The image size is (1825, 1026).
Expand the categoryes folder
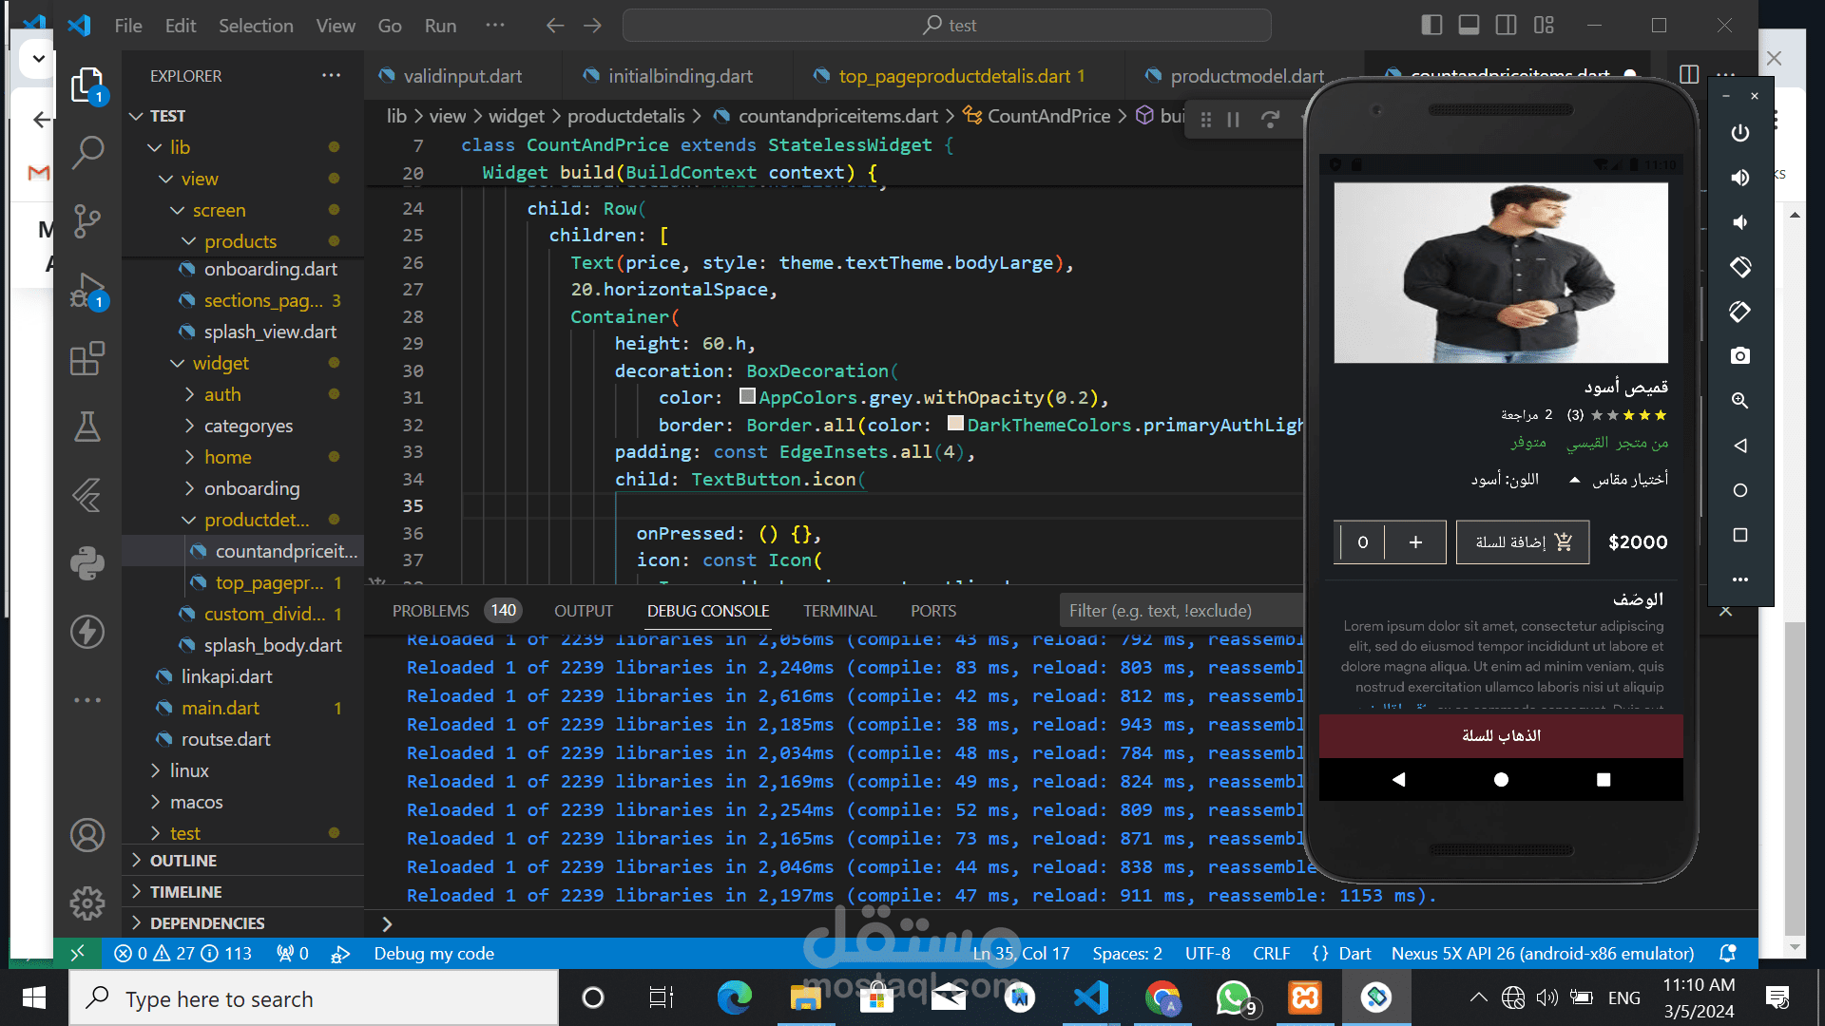click(x=247, y=426)
